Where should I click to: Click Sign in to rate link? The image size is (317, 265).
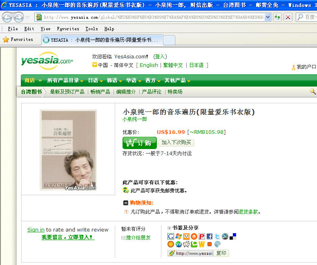36,230
